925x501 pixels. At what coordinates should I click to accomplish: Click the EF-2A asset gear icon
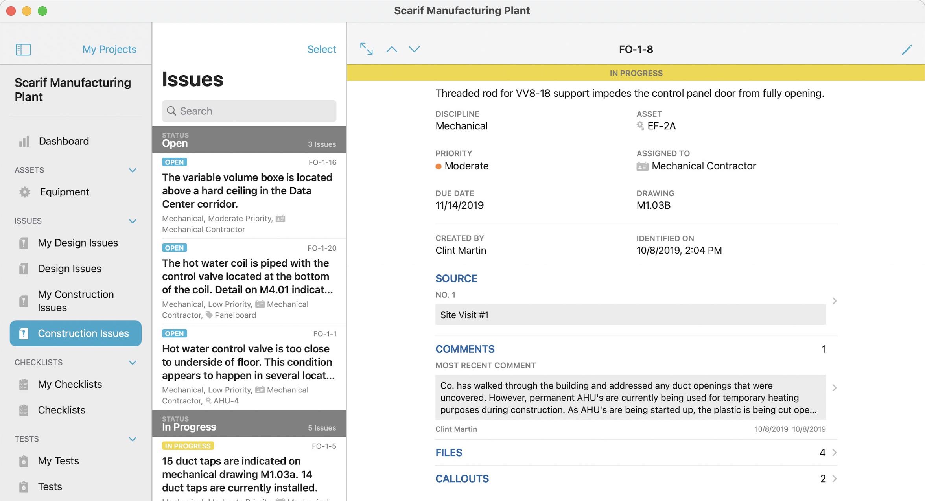pyautogui.click(x=640, y=126)
